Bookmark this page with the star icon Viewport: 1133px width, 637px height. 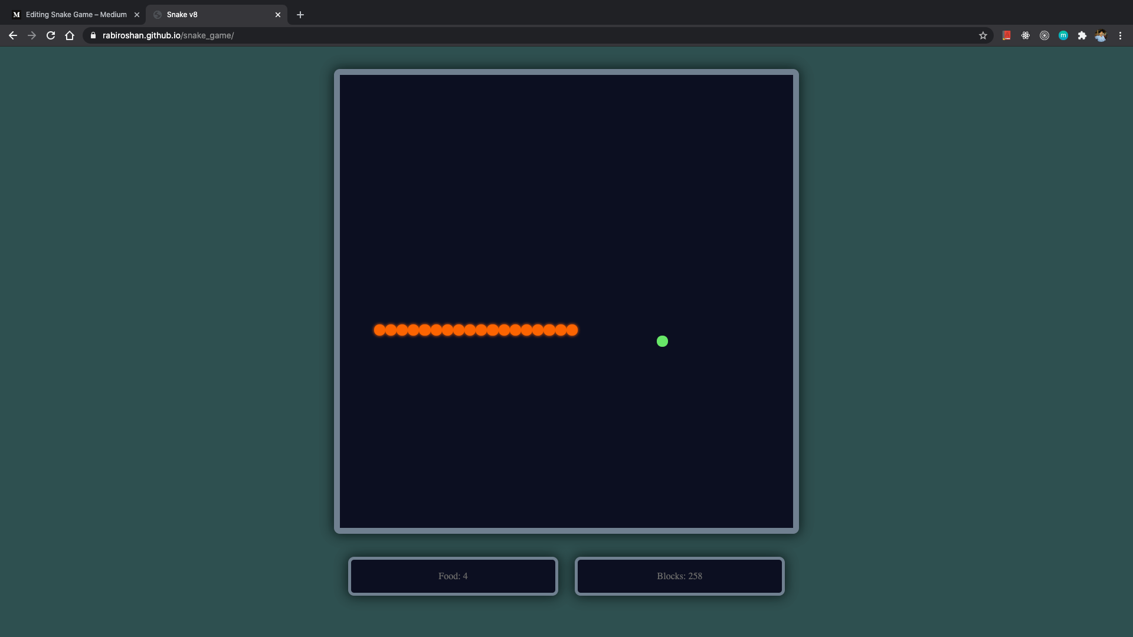click(983, 35)
